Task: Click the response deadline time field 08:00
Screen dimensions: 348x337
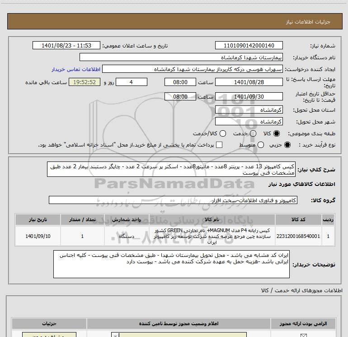Action: coord(180,82)
